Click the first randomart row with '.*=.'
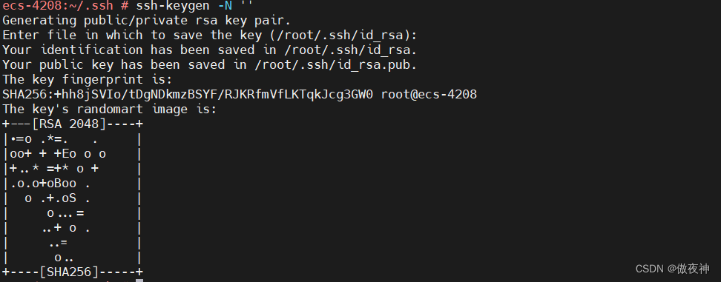Screen dimensions: 721x282 pos(73,139)
